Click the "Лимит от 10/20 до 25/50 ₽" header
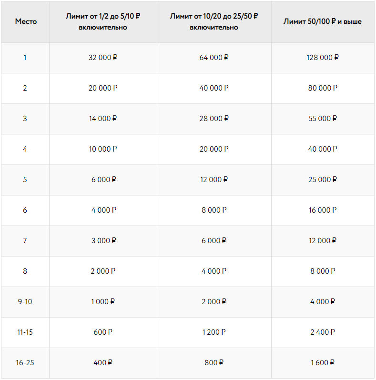Image resolution: width=376 pixels, height=380 pixels. pyautogui.click(x=214, y=22)
